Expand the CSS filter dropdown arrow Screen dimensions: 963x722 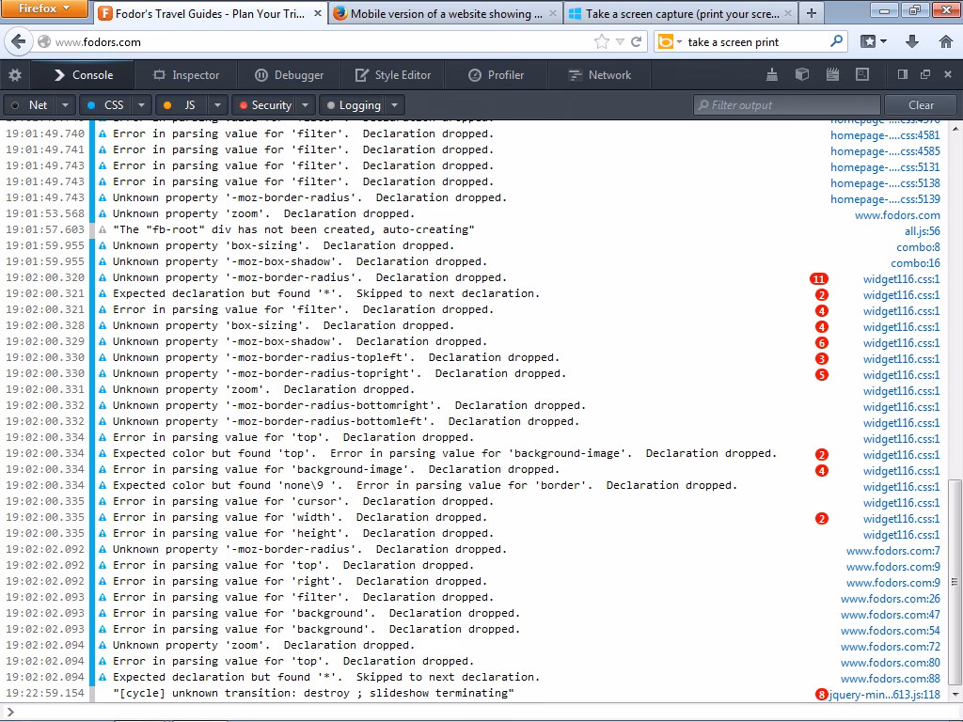tap(142, 105)
